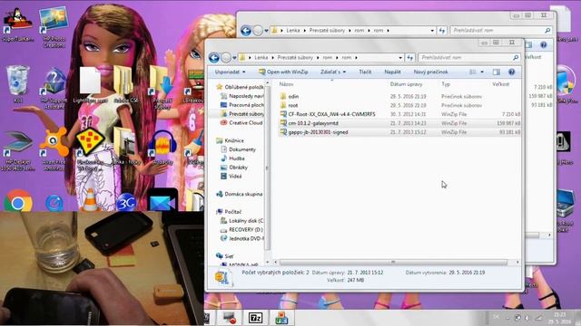This screenshot has width=581, height=326.
Task: Expand view options dropdown arrow
Action: [x=482, y=72]
